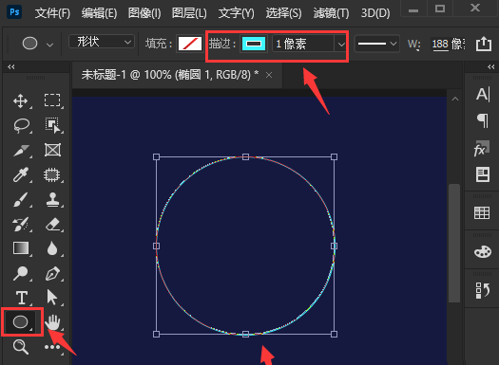Select the Object Selection tool
The height and width of the screenshot is (365, 499).
coord(52,125)
